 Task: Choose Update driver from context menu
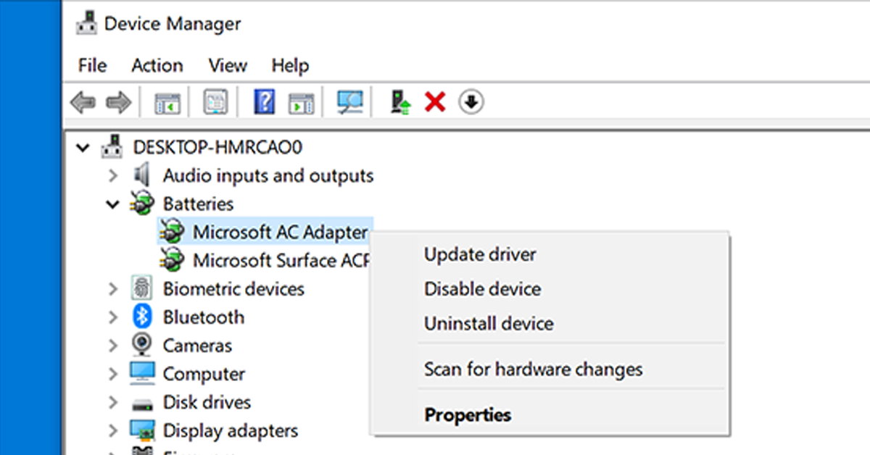coord(480,254)
